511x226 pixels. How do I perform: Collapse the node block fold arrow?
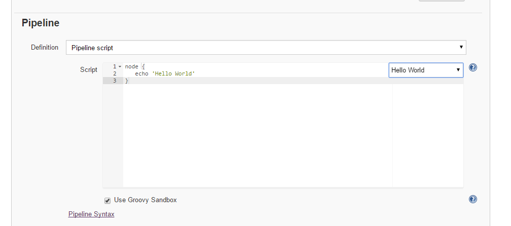(120, 66)
